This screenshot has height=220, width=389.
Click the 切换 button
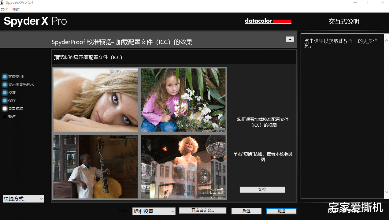tap(262, 190)
